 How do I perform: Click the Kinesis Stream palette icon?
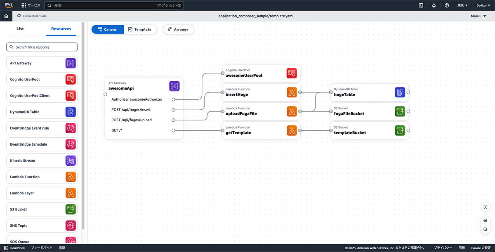71,160
